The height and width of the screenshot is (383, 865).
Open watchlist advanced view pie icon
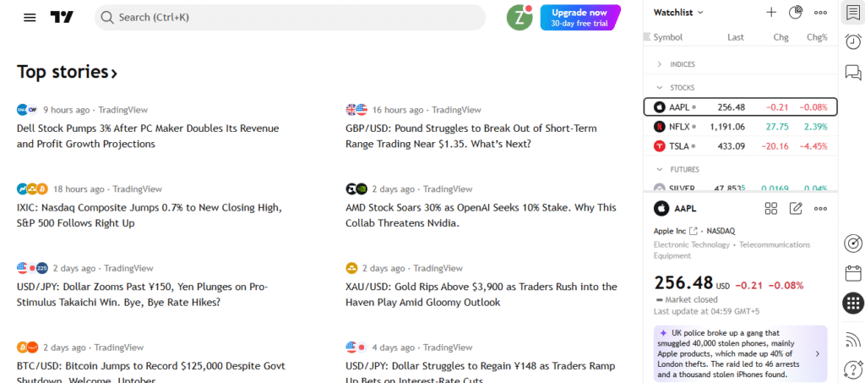coord(796,12)
